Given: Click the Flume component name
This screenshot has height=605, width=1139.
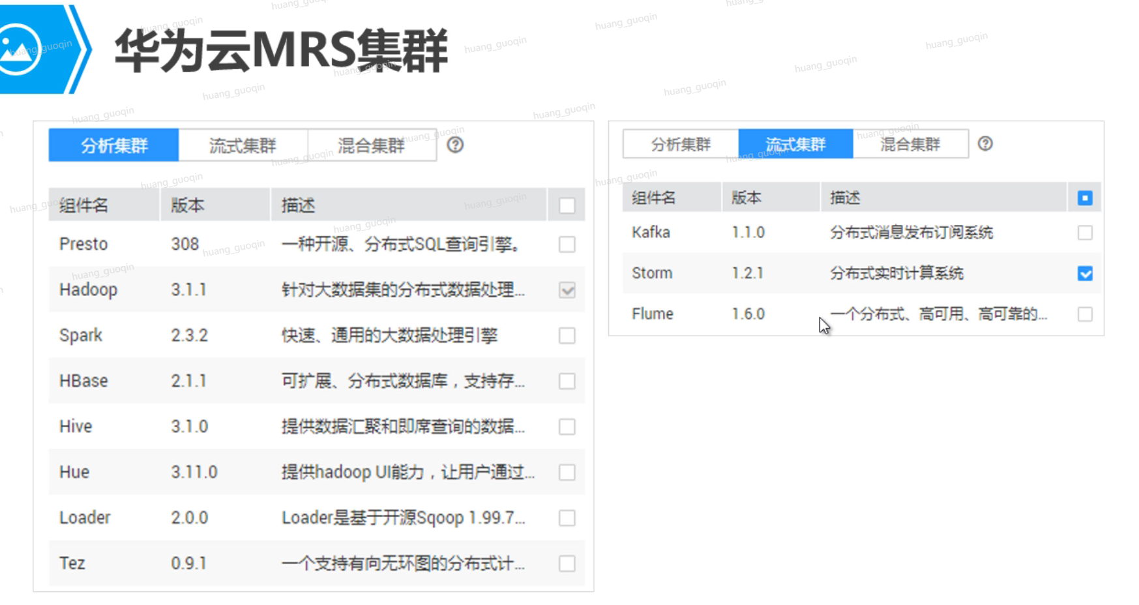Looking at the screenshot, I should point(653,314).
